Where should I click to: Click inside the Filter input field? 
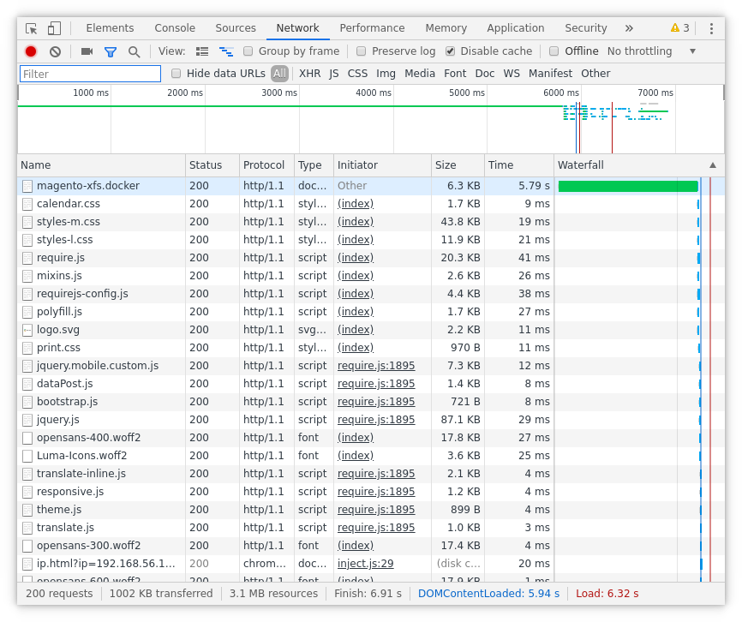click(x=89, y=74)
